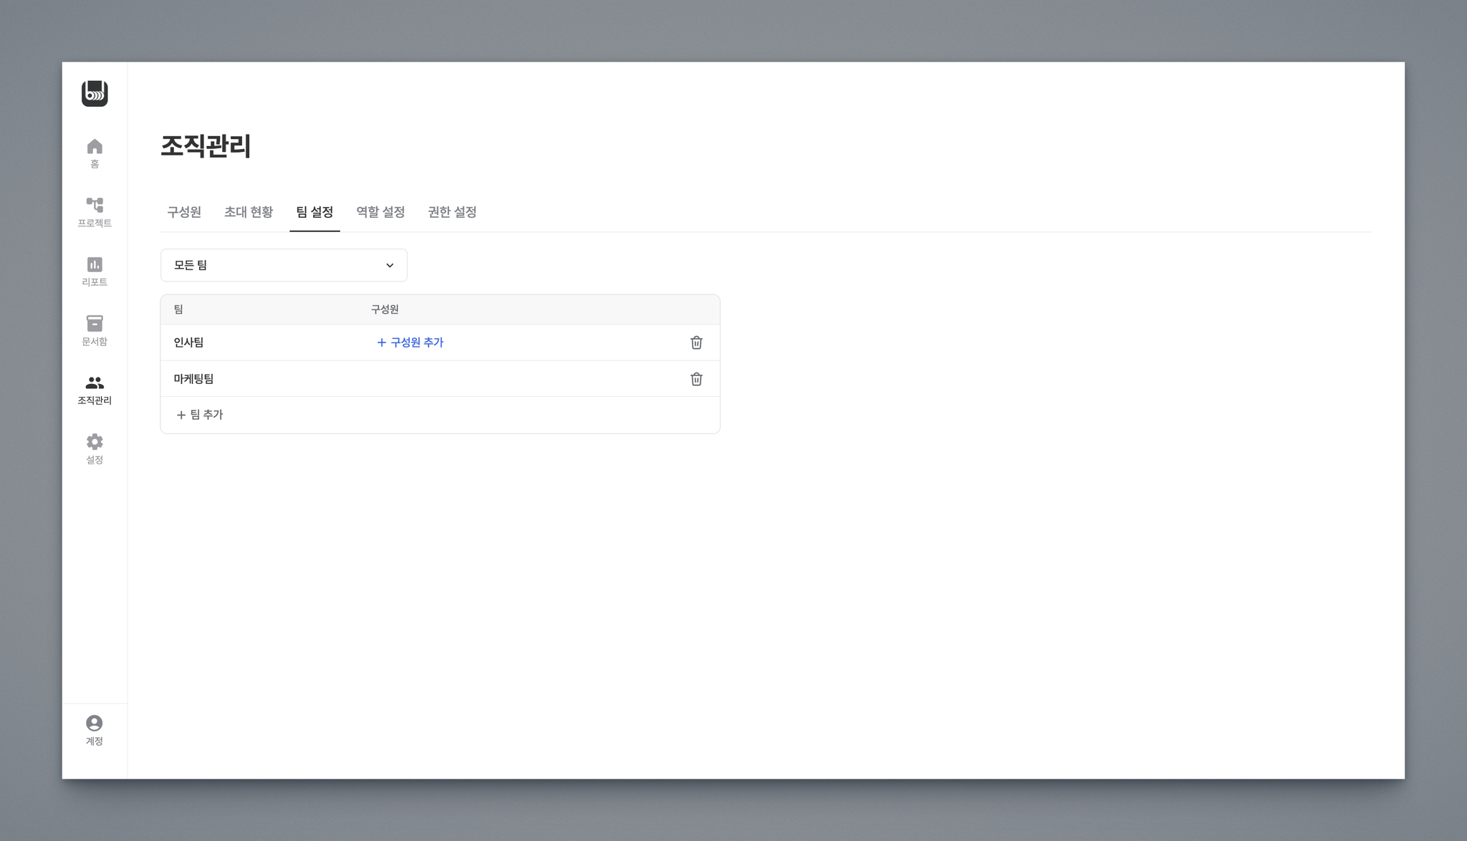The height and width of the screenshot is (841, 1467).
Task: Select the 팀 설정 tab
Action: (x=314, y=212)
